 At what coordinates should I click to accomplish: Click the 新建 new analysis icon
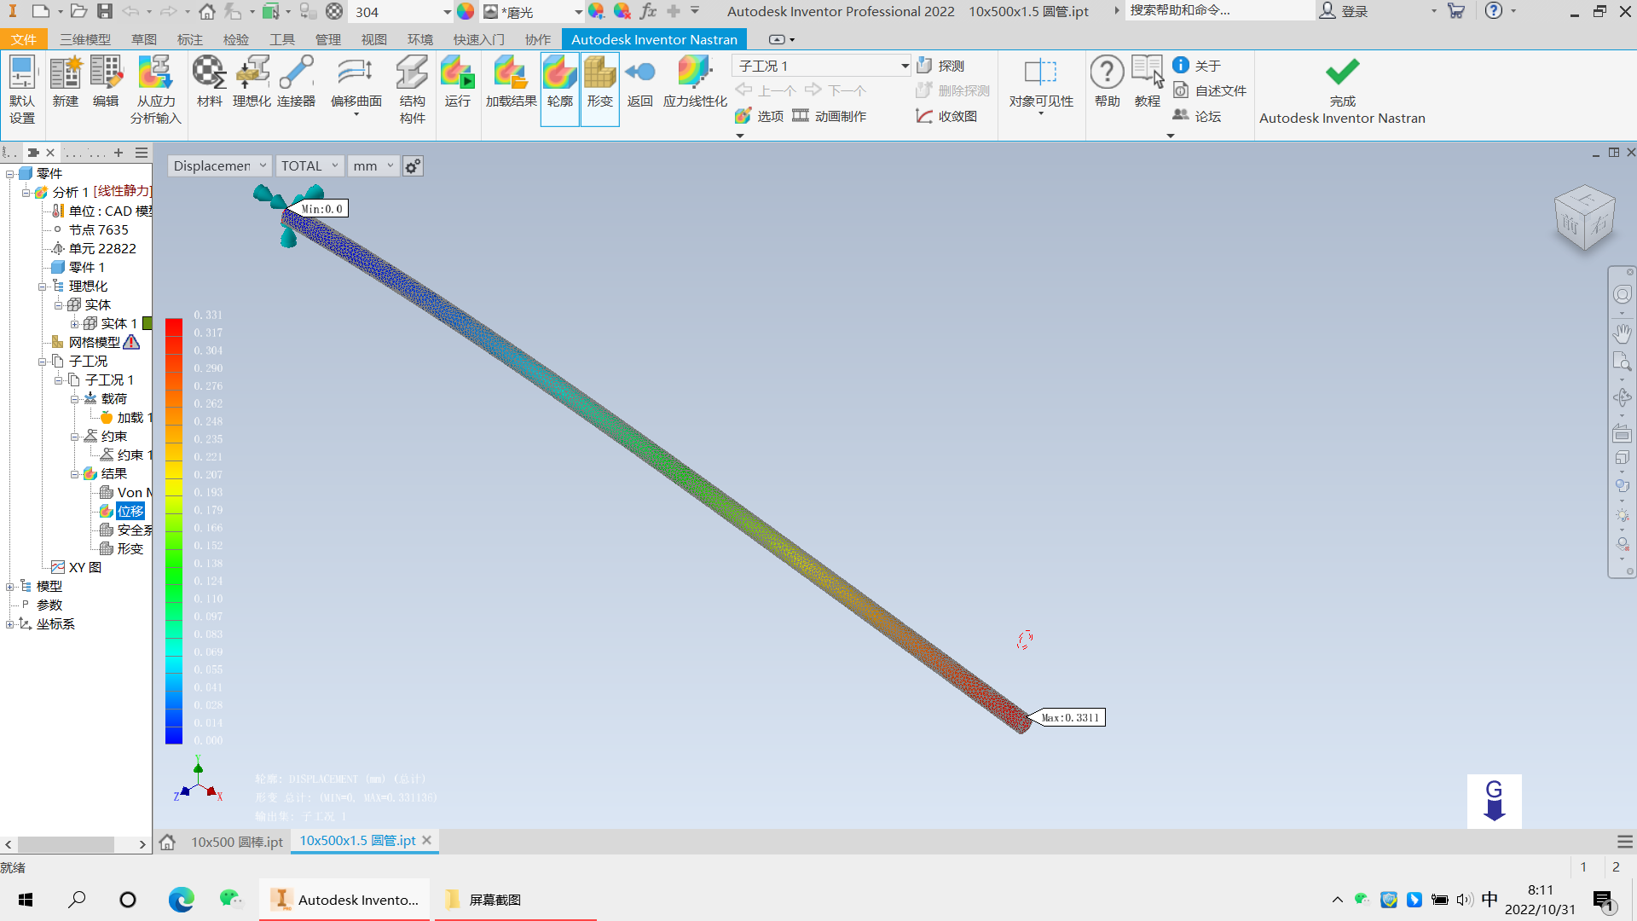[x=66, y=82]
